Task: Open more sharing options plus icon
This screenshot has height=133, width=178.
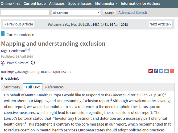Action: pos(172,71)
